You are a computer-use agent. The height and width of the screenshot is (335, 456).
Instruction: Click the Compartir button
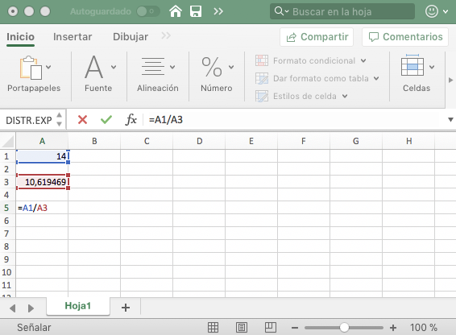click(317, 37)
